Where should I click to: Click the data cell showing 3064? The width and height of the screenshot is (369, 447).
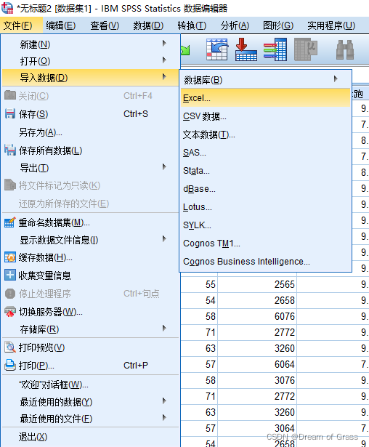coord(257,428)
